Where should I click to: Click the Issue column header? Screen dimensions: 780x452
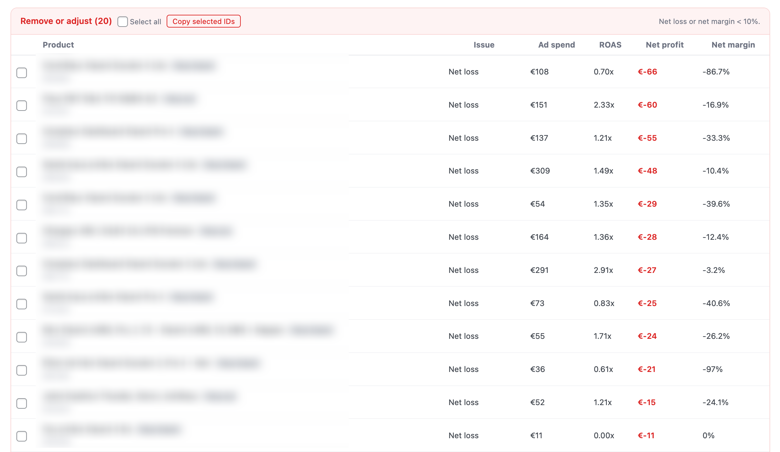tap(484, 45)
